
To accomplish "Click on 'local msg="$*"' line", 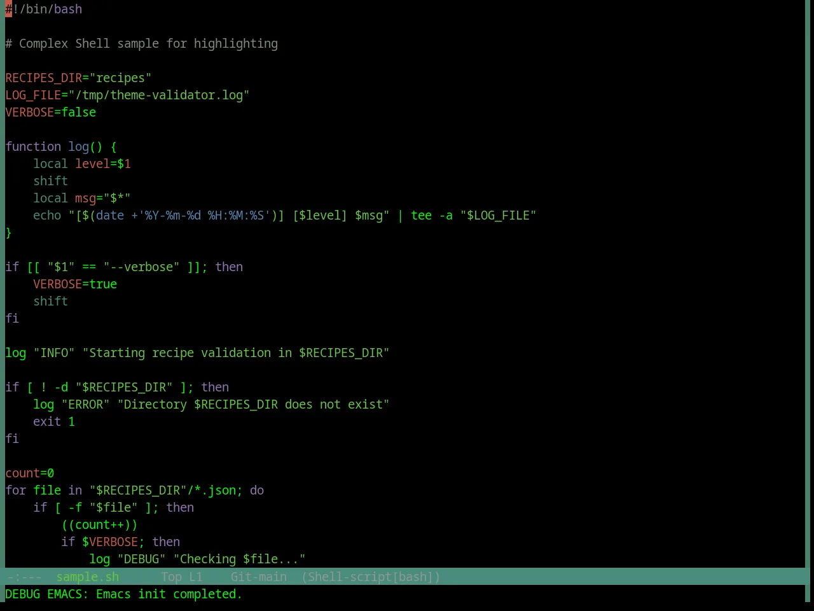I will (82, 198).
